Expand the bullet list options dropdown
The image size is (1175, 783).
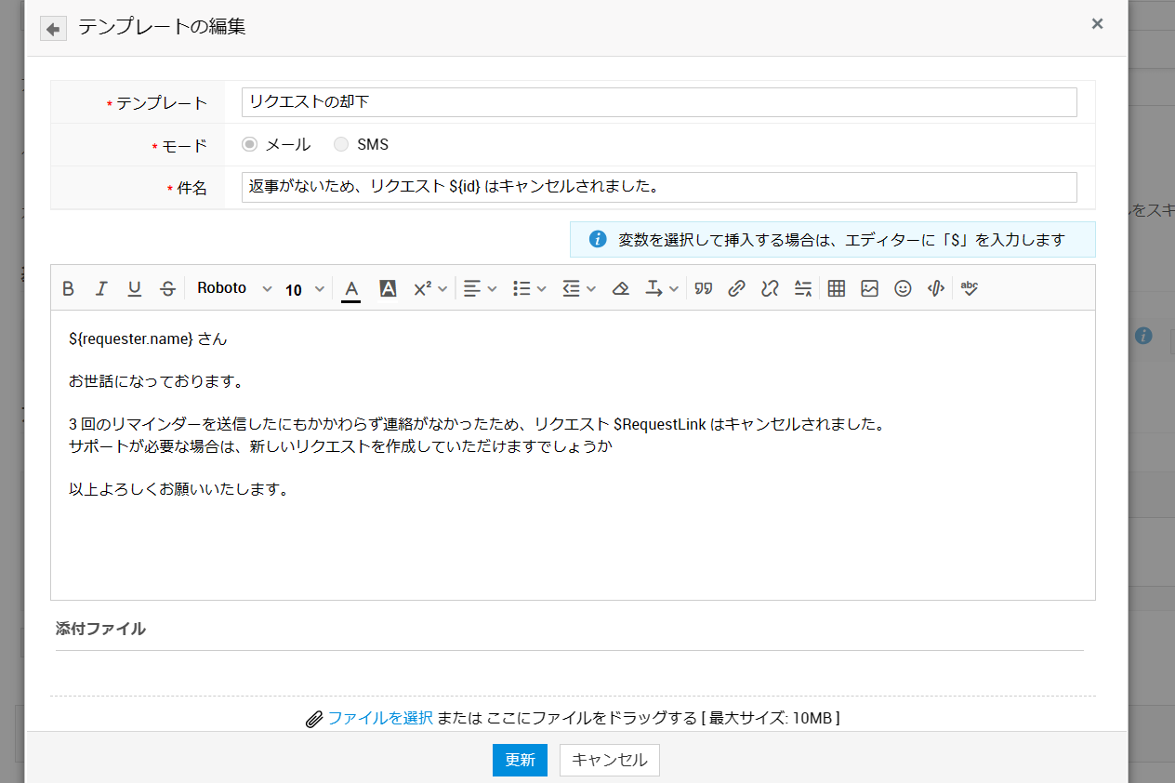click(x=530, y=288)
